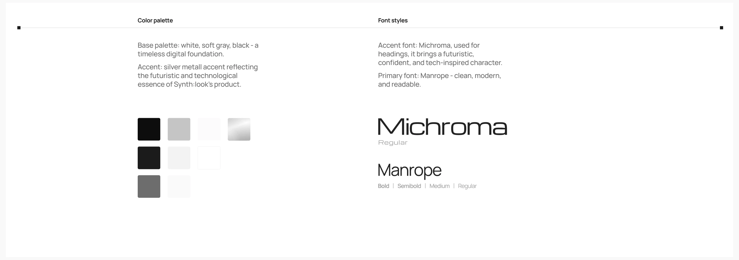
Task: Click the "Base palette" description paragraph
Action: (198, 50)
